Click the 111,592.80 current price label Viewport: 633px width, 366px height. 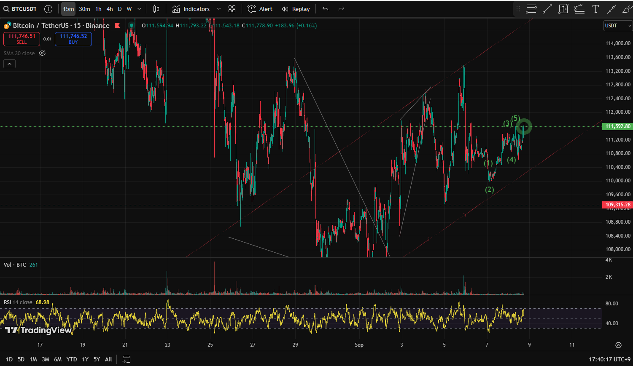618,126
